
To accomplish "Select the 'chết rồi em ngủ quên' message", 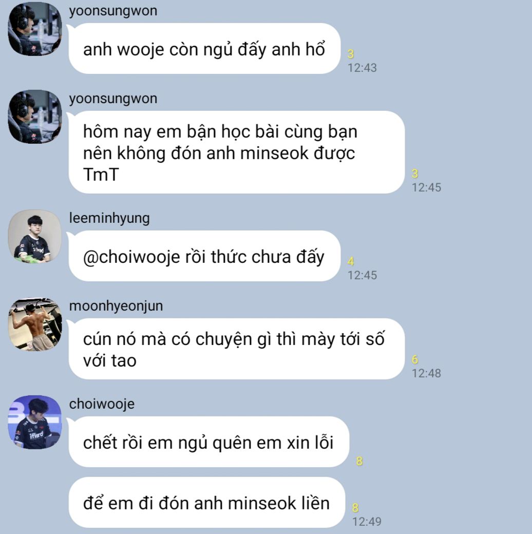I will 209,442.
